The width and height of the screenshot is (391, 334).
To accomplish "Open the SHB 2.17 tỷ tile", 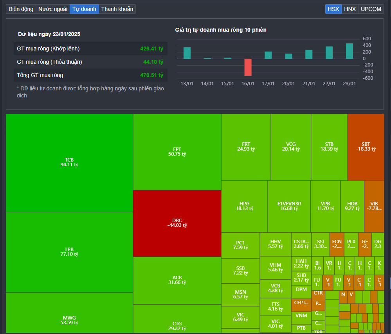I will [x=301, y=278].
